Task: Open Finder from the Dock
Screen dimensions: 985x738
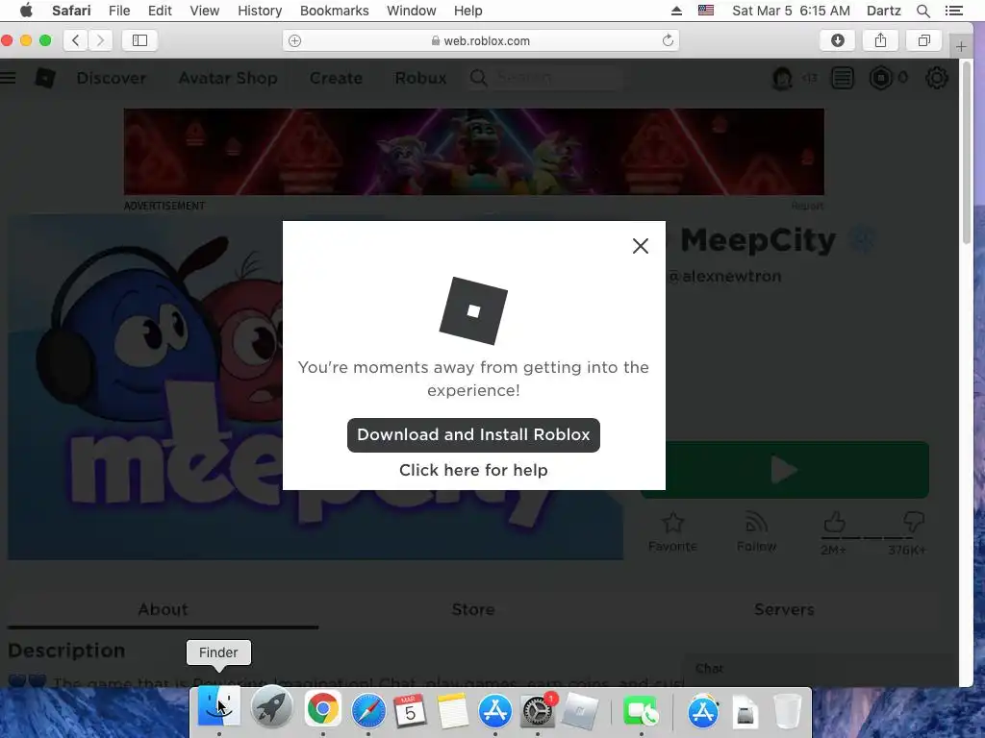Action: pos(218,708)
